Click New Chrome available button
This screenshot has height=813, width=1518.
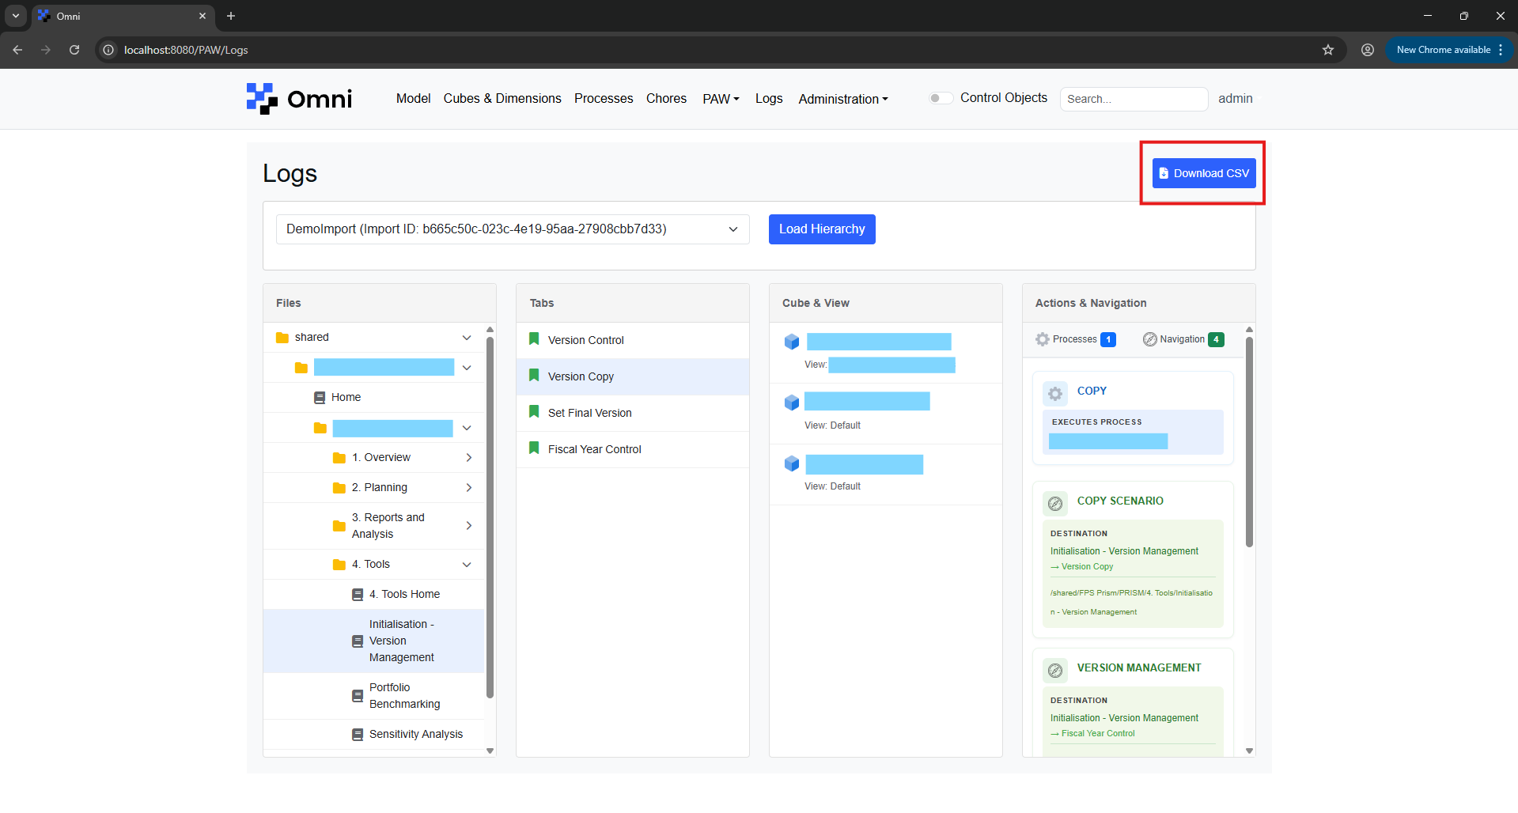click(1449, 50)
